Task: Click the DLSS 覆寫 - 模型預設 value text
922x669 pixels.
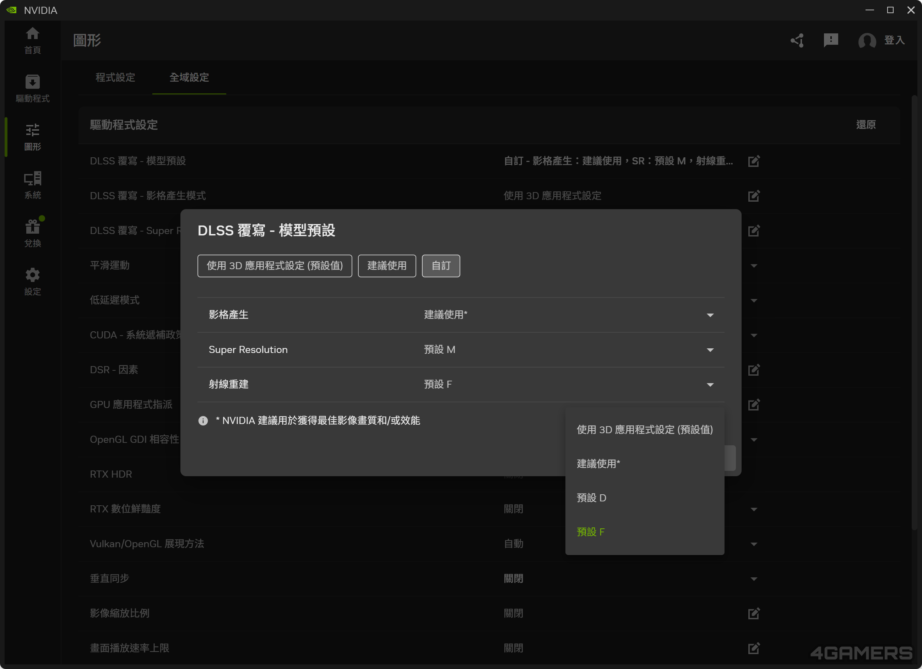Action: click(x=618, y=161)
